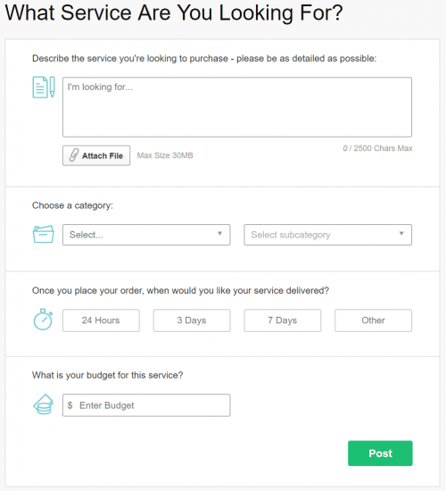Click the arrow on the category dropdown
Viewport: 446px width, 491px height.
219,233
